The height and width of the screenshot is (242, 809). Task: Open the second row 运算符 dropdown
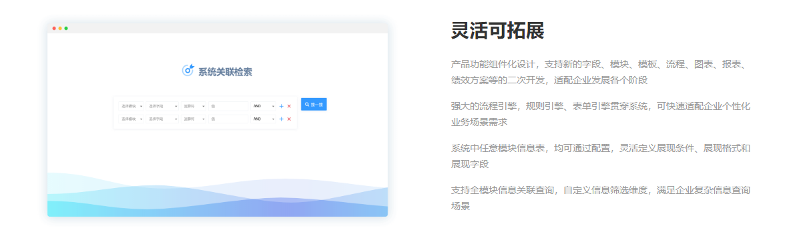194,119
